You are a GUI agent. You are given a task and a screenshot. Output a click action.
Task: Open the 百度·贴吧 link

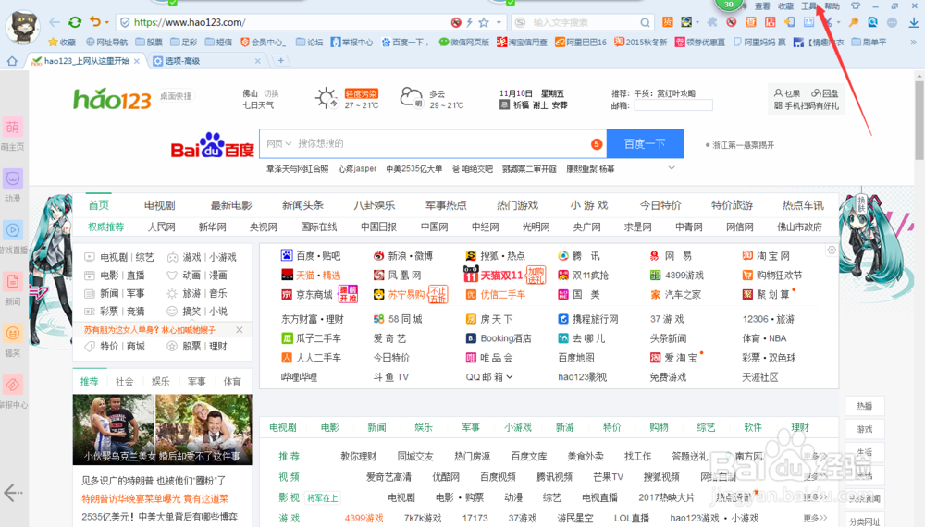pos(310,256)
